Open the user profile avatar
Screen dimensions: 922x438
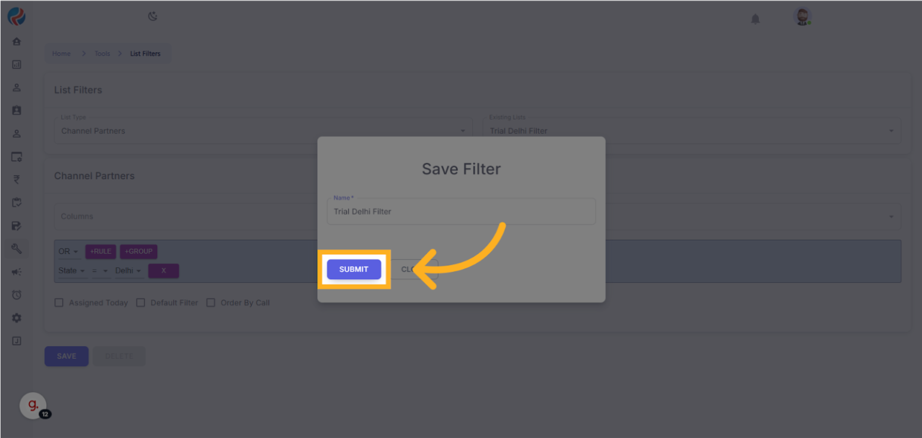[802, 17]
